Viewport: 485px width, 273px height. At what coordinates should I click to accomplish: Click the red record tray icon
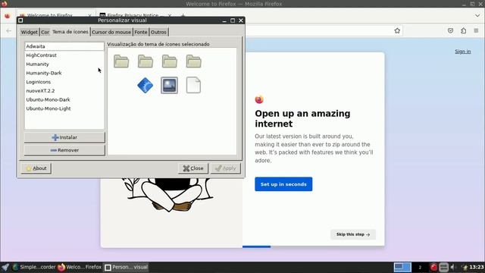(x=433, y=267)
